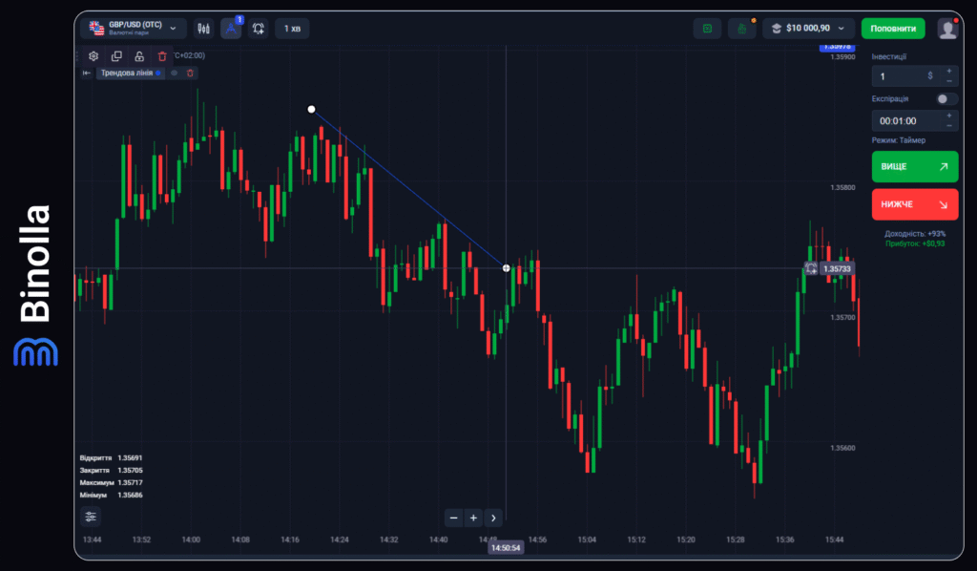
Task: Open the drawing tools menu
Action: coord(231,29)
